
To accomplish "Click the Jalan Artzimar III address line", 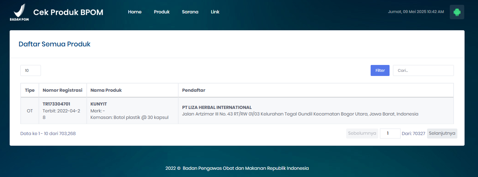I will click(x=300, y=114).
